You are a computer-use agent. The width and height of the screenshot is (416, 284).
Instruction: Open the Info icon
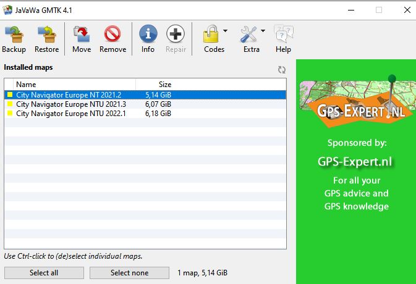pos(148,33)
